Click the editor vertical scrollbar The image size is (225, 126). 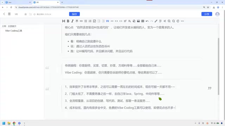[218, 66]
